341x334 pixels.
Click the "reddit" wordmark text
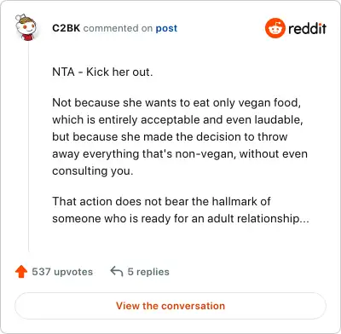point(307,28)
